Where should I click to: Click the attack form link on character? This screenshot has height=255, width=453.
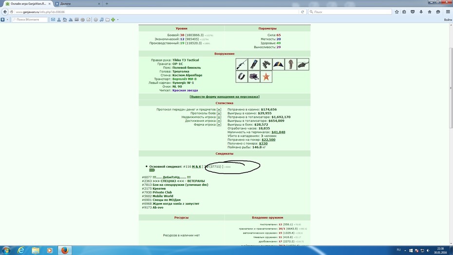tap(225, 97)
